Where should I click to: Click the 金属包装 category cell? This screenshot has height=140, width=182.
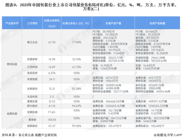12,114
